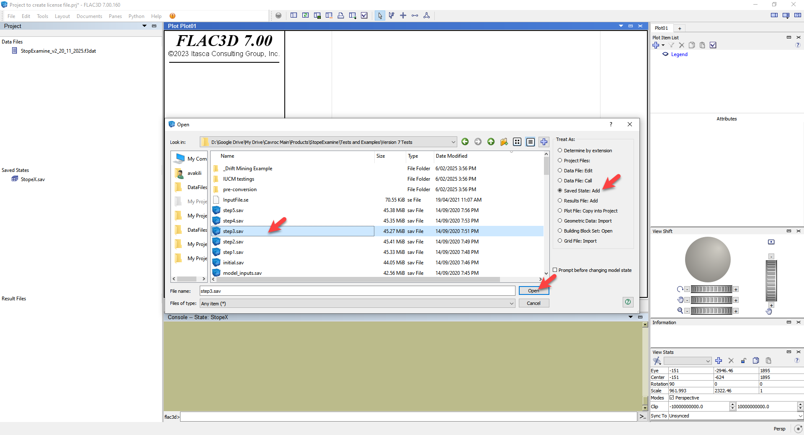
Task: Select the arrow pointer tool in toolbar
Action: [380, 15]
